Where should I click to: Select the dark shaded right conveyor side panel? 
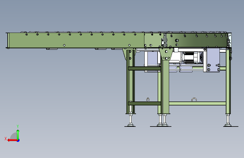tap(197, 40)
